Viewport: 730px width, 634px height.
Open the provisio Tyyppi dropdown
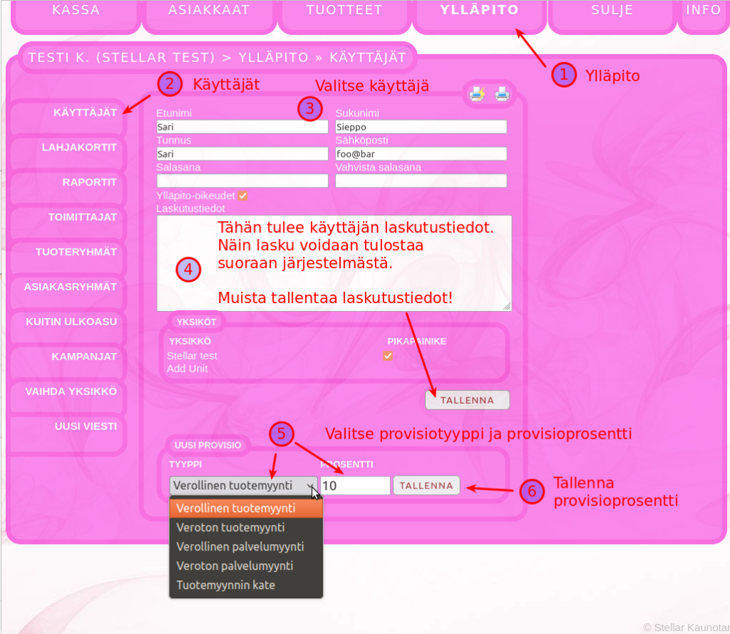coord(244,486)
